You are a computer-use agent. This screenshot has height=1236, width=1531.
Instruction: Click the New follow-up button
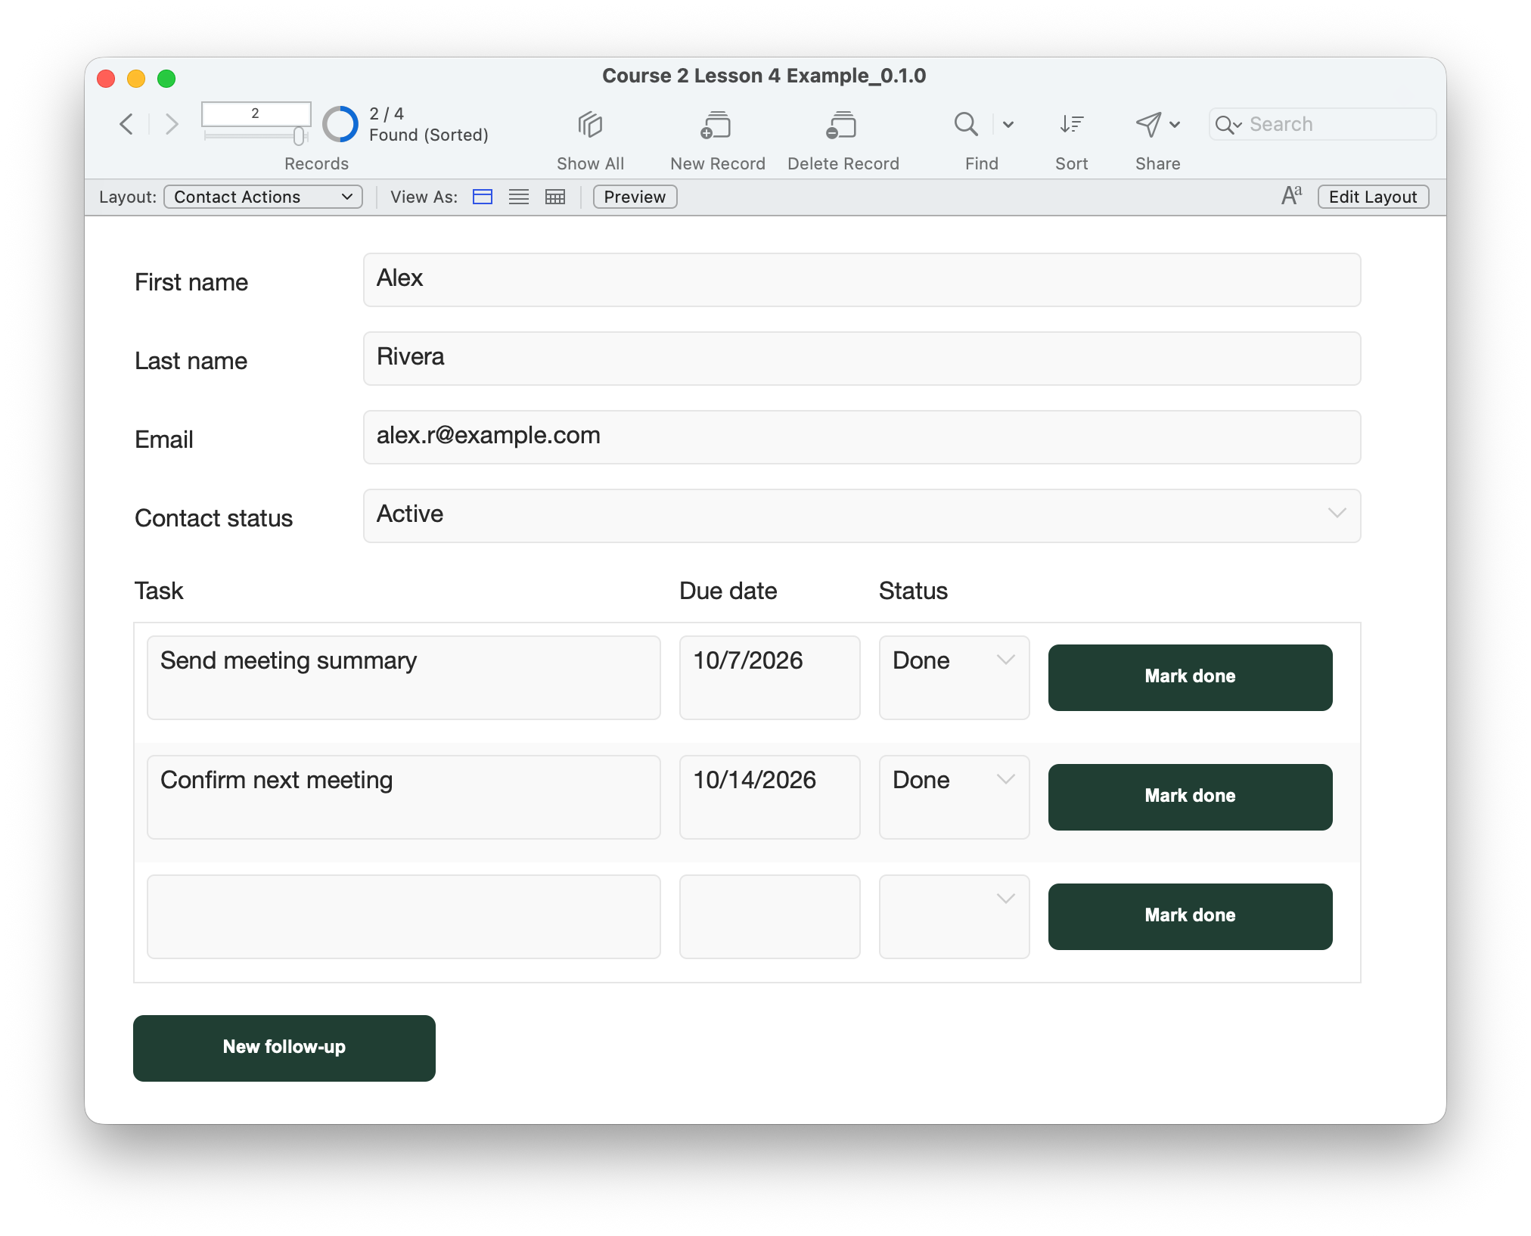coord(284,1048)
